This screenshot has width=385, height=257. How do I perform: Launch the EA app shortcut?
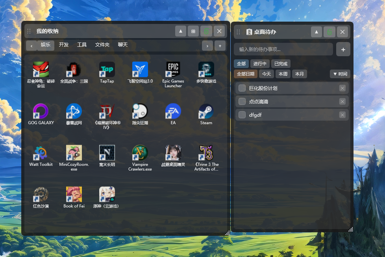coord(173,111)
